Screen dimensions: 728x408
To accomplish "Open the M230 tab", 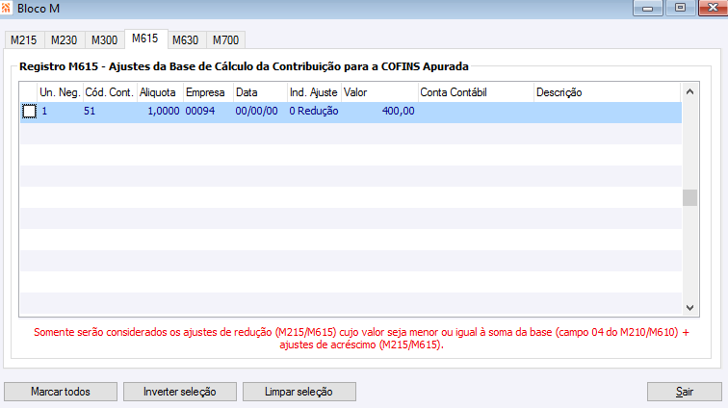I will [65, 40].
